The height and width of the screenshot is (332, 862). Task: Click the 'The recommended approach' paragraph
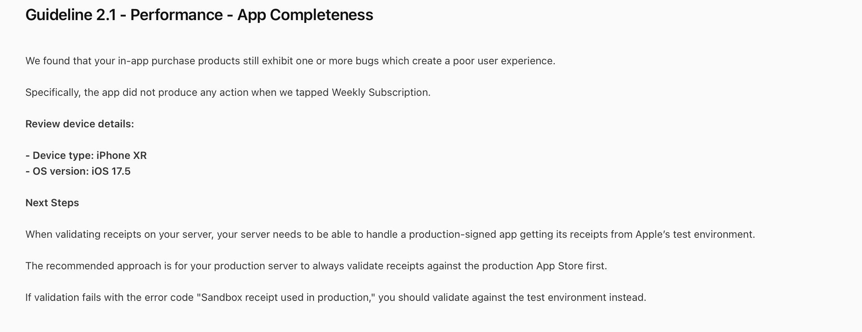point(316,266)
